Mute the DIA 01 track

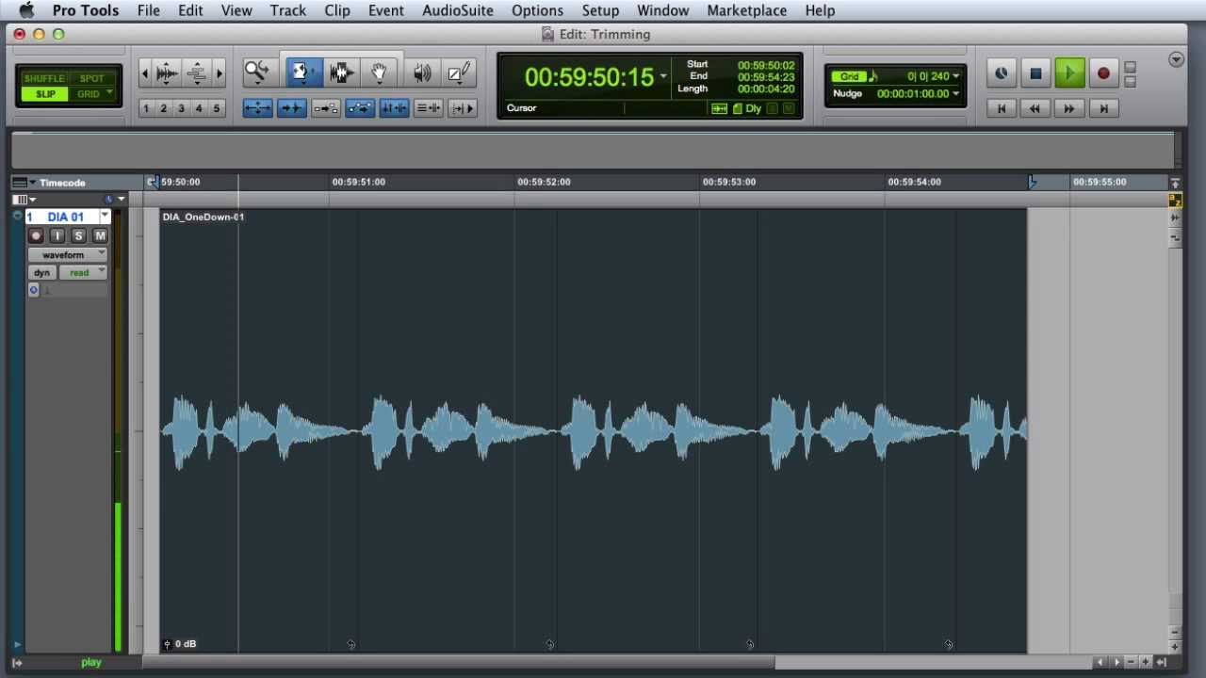point(100,235)
